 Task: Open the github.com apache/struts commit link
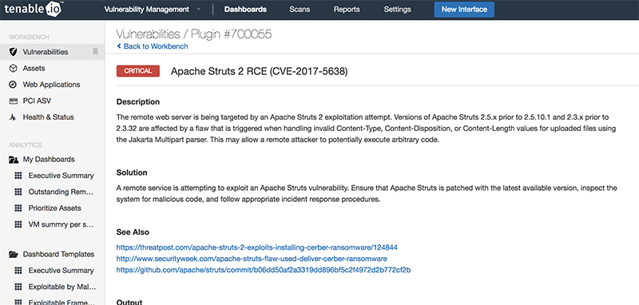click(x=264, y=270)
